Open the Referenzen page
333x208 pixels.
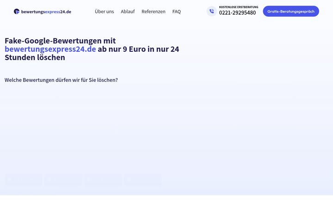pyautogui.click(x=154, y=12)
